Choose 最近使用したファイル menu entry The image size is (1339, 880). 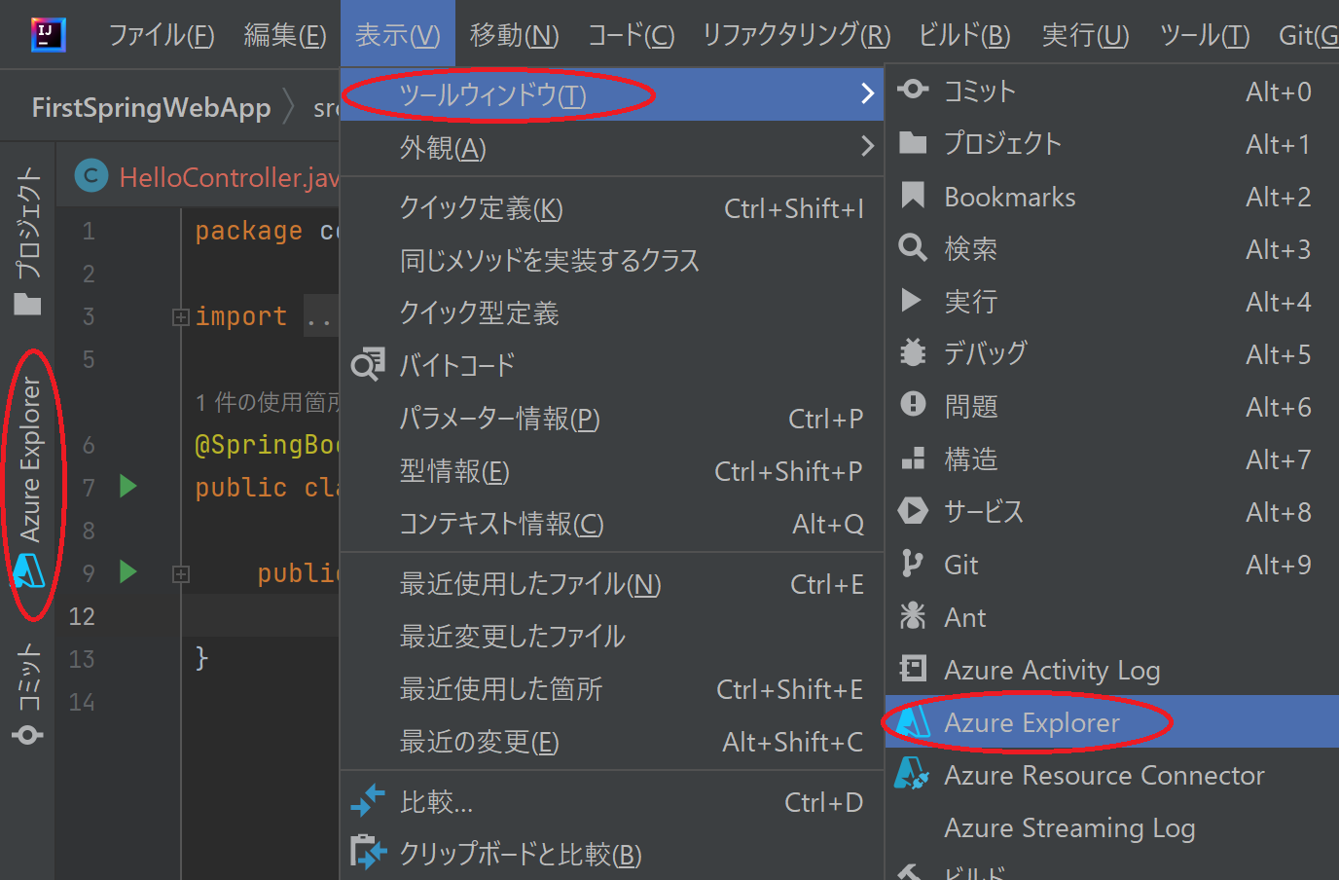click(x=612, y=584)
